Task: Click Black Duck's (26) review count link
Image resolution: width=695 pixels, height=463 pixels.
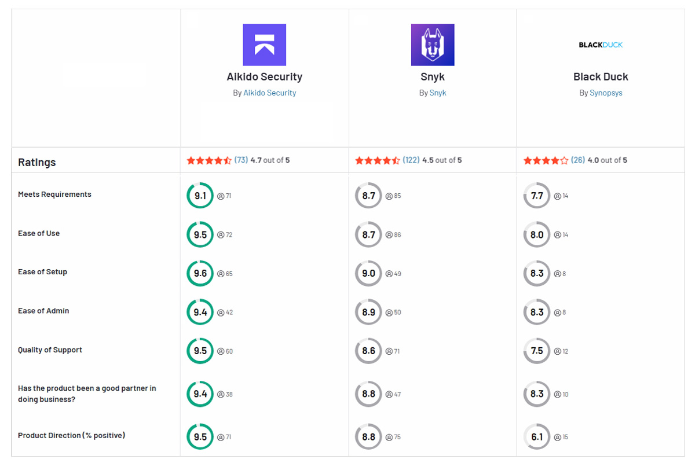Action: tap(578, 160)
